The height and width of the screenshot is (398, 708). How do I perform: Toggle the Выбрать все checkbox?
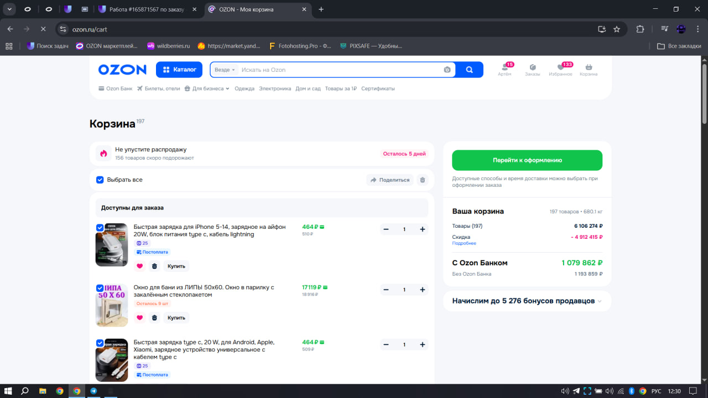point(100,180)
